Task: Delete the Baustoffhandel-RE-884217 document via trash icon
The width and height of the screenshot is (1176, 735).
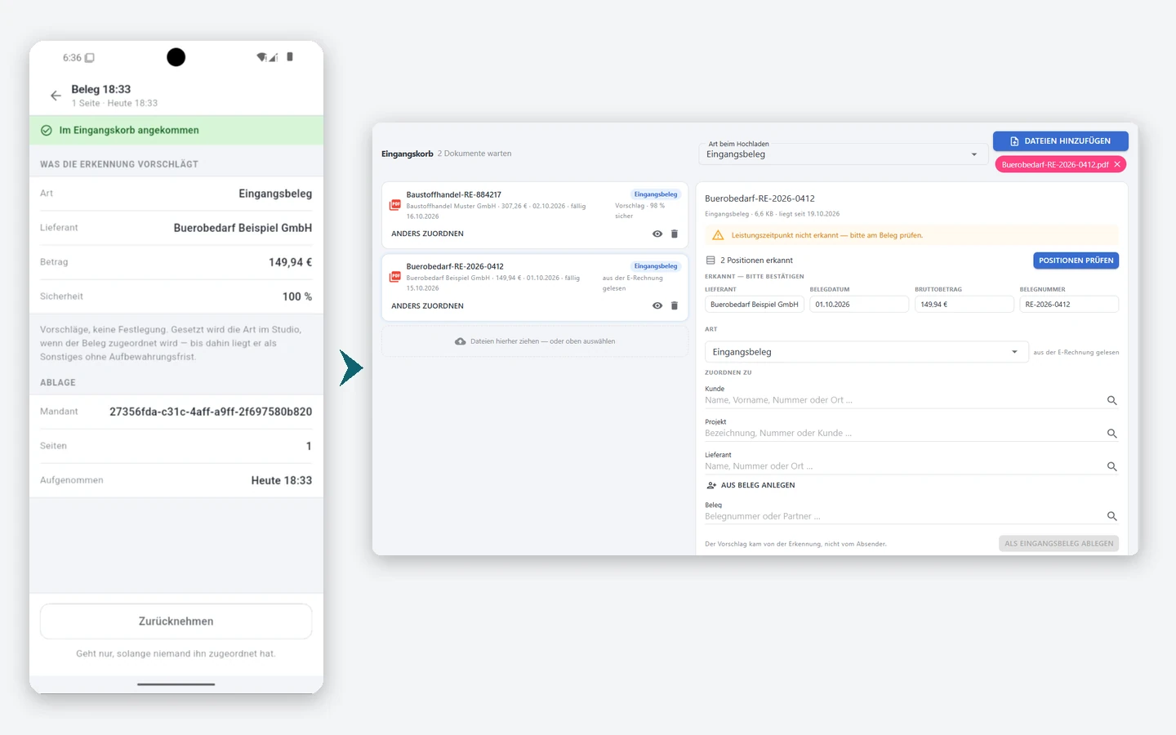Action: [x=675, y=234]
